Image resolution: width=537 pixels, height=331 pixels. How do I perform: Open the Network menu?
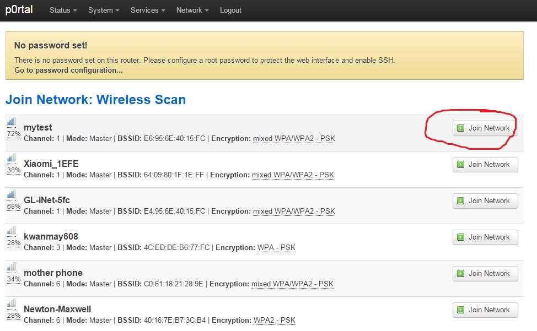tap(192, 10)
